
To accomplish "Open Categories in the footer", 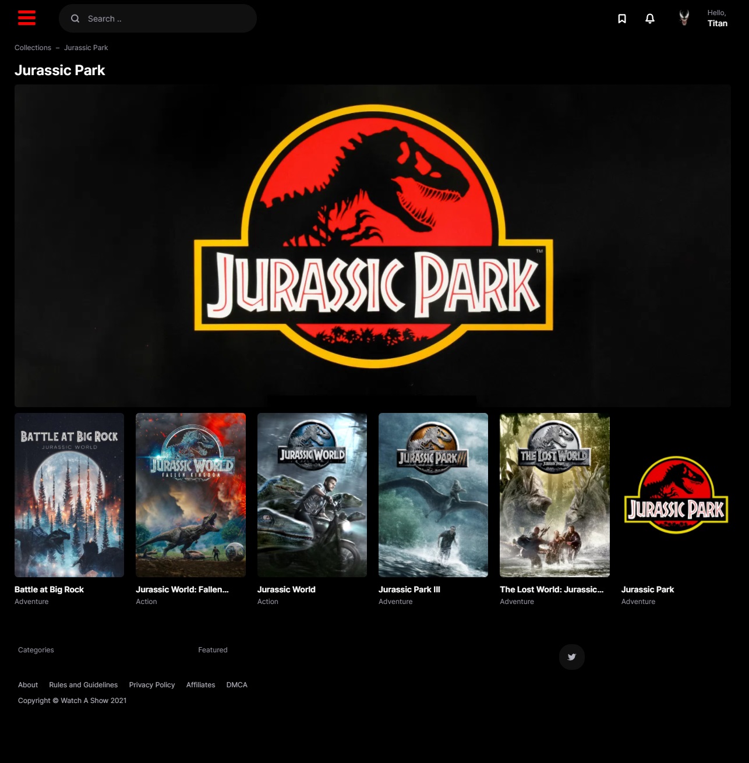I will tap(36, 650).
